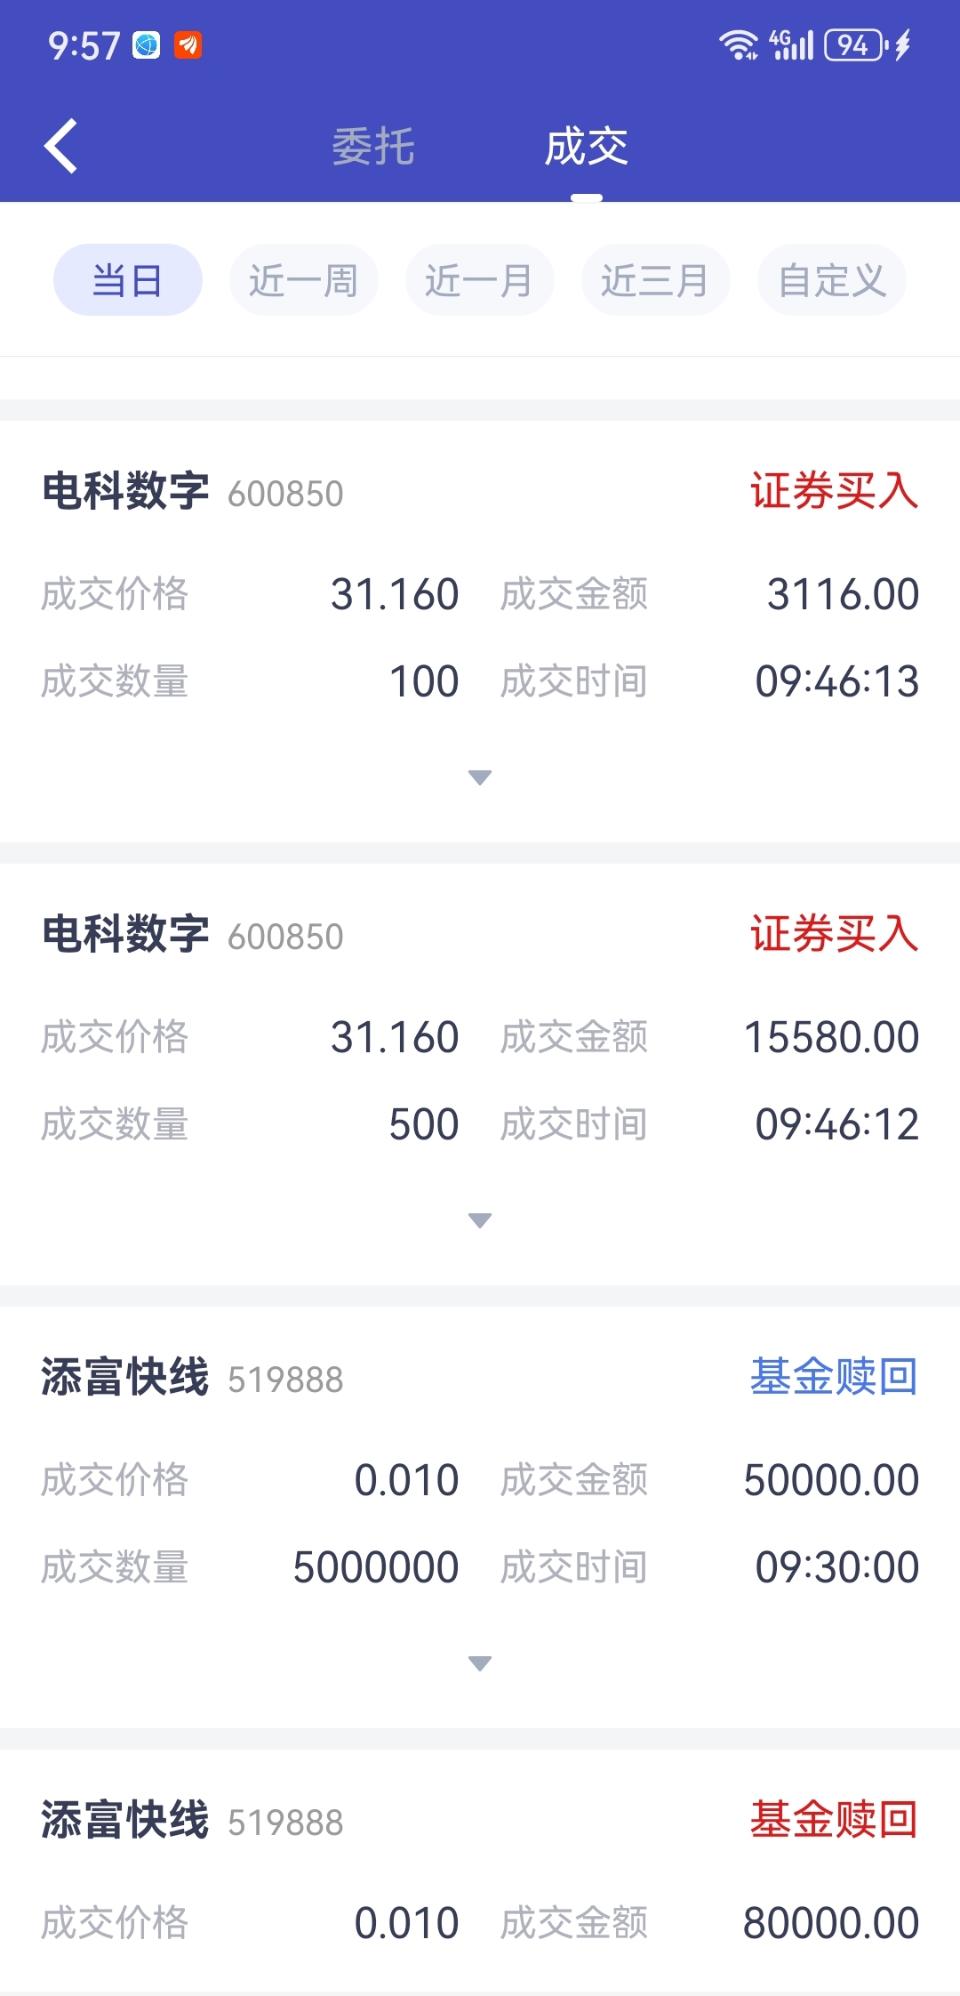Tap the 4G signal strength icon
This screenshot has width=960, height=1996.
tap(791, 44)
